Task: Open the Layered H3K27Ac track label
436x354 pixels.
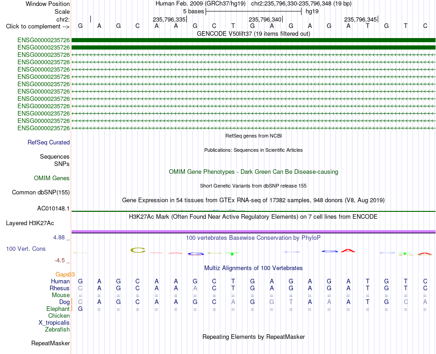Action: 30,223
